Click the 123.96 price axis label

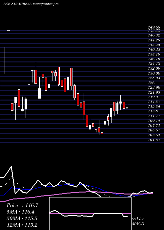click(154, 88)
